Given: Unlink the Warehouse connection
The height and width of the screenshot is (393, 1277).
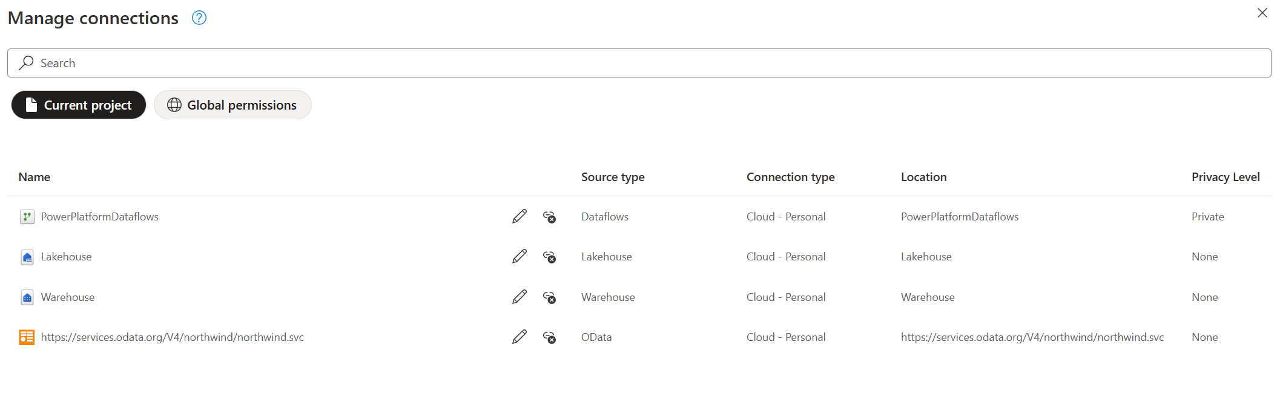Looking at the screenshot, I should click(x=549, y=297).
